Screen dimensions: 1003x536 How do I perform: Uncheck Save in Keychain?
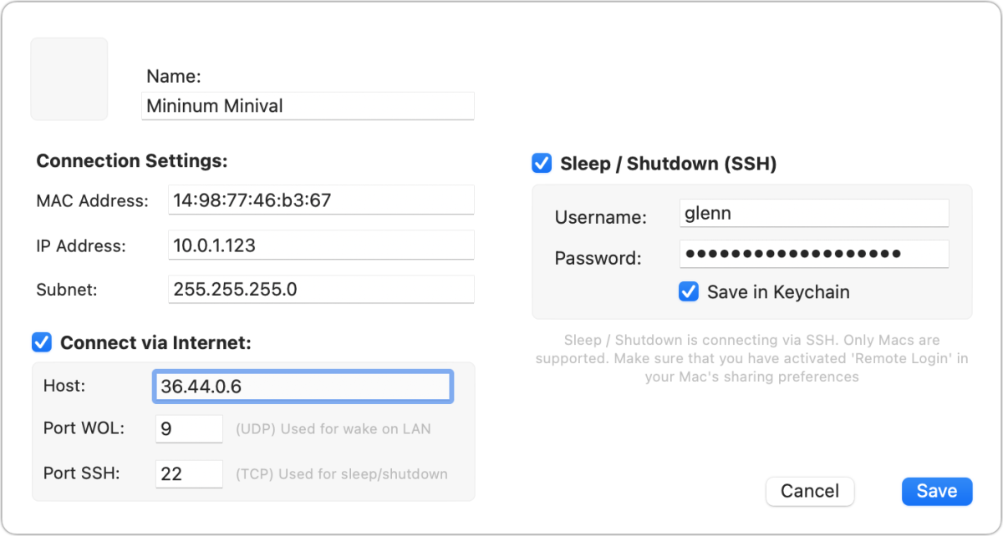pyautogui.click(x=689, y=291)
